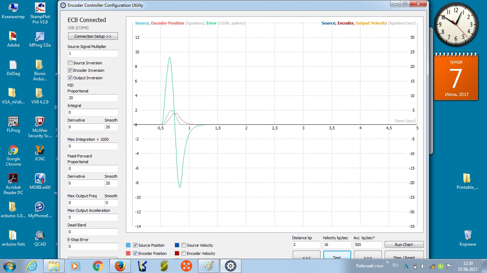487x273 pixels.
Task: Select the Корзина recycle bin icon
Action: point(468,238)
